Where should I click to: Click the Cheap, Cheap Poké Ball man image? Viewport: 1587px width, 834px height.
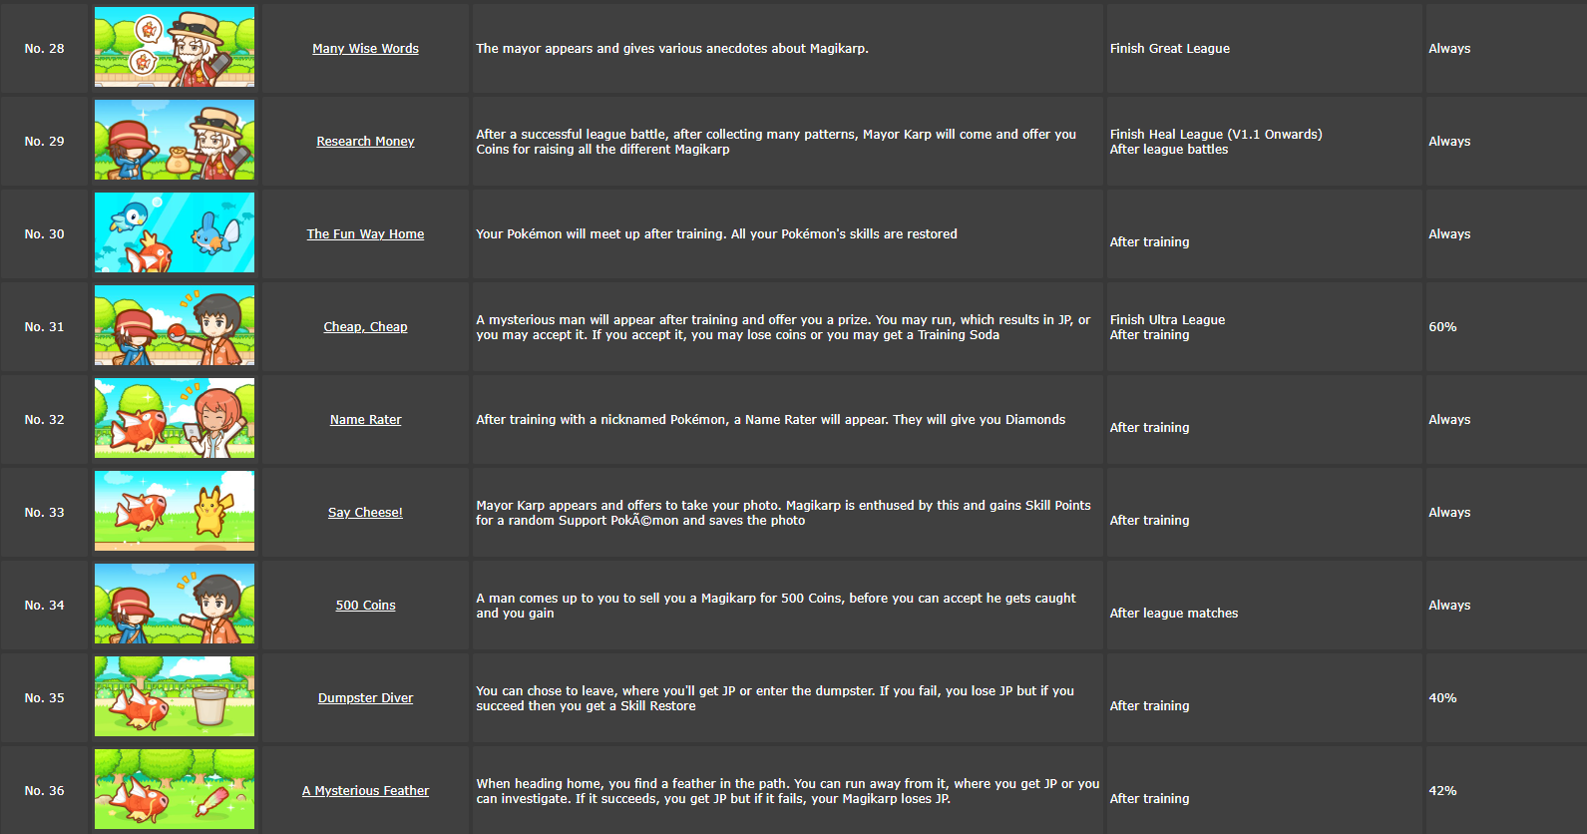point(175,325)
